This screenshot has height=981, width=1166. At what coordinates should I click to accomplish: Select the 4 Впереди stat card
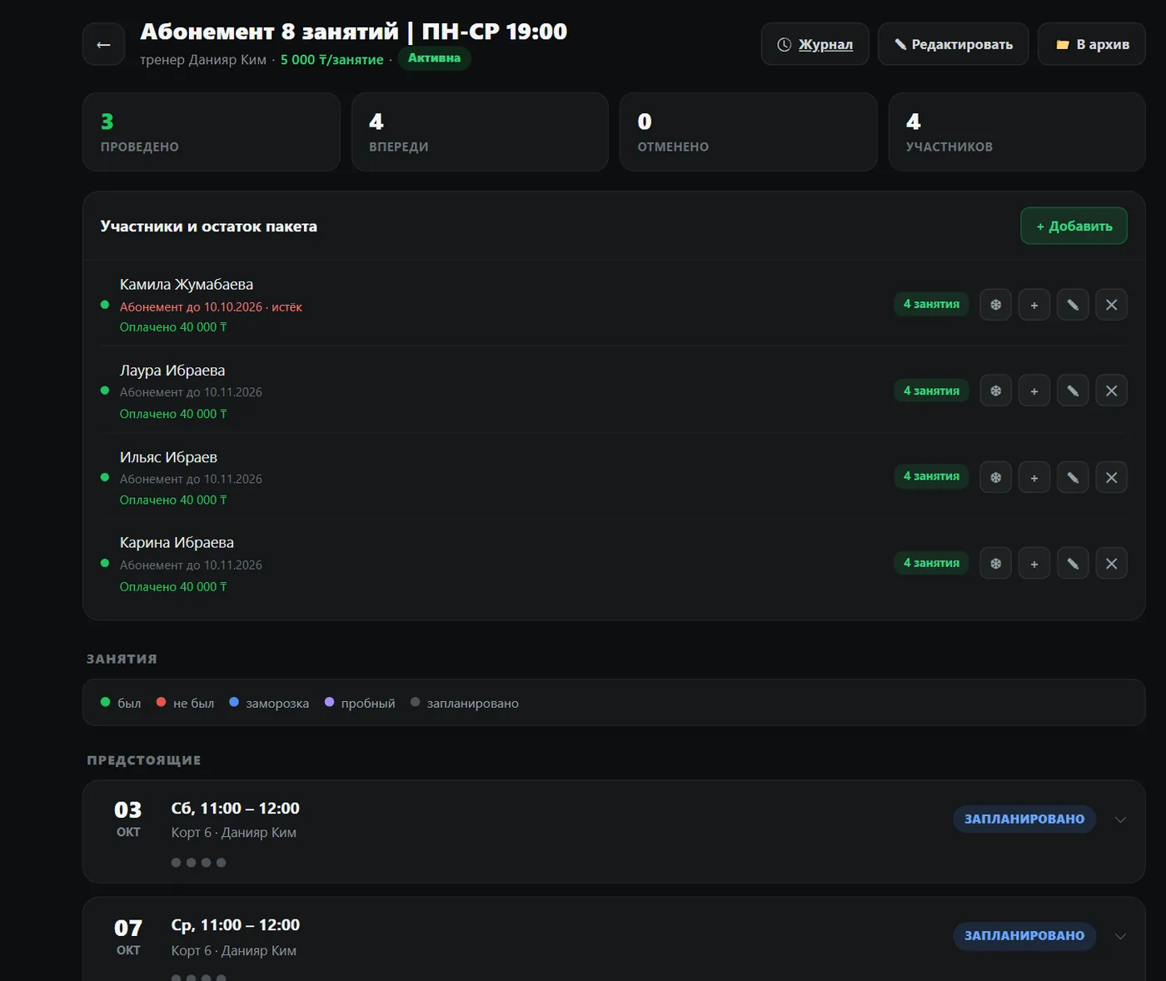click(x=480, y=132)
